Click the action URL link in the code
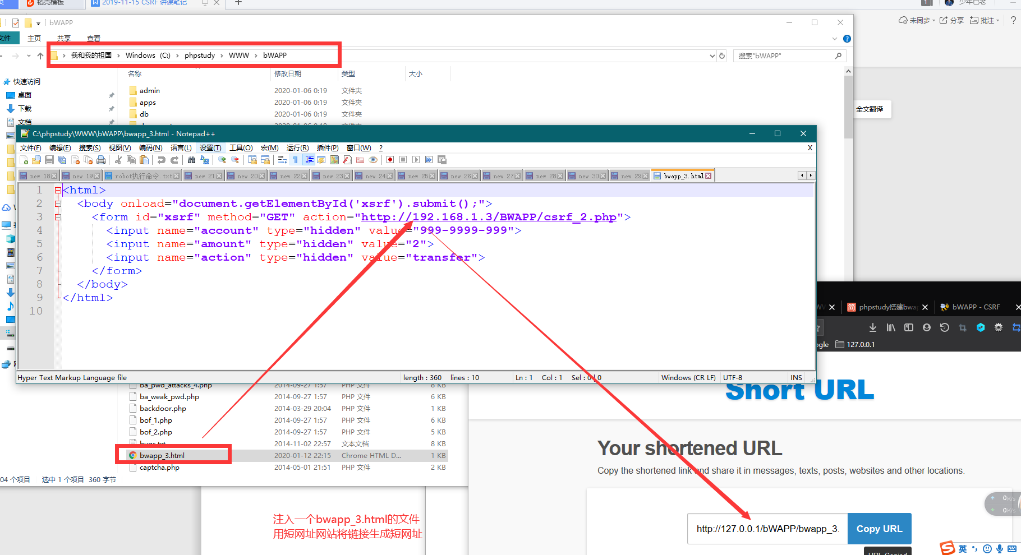 (489, 217)
